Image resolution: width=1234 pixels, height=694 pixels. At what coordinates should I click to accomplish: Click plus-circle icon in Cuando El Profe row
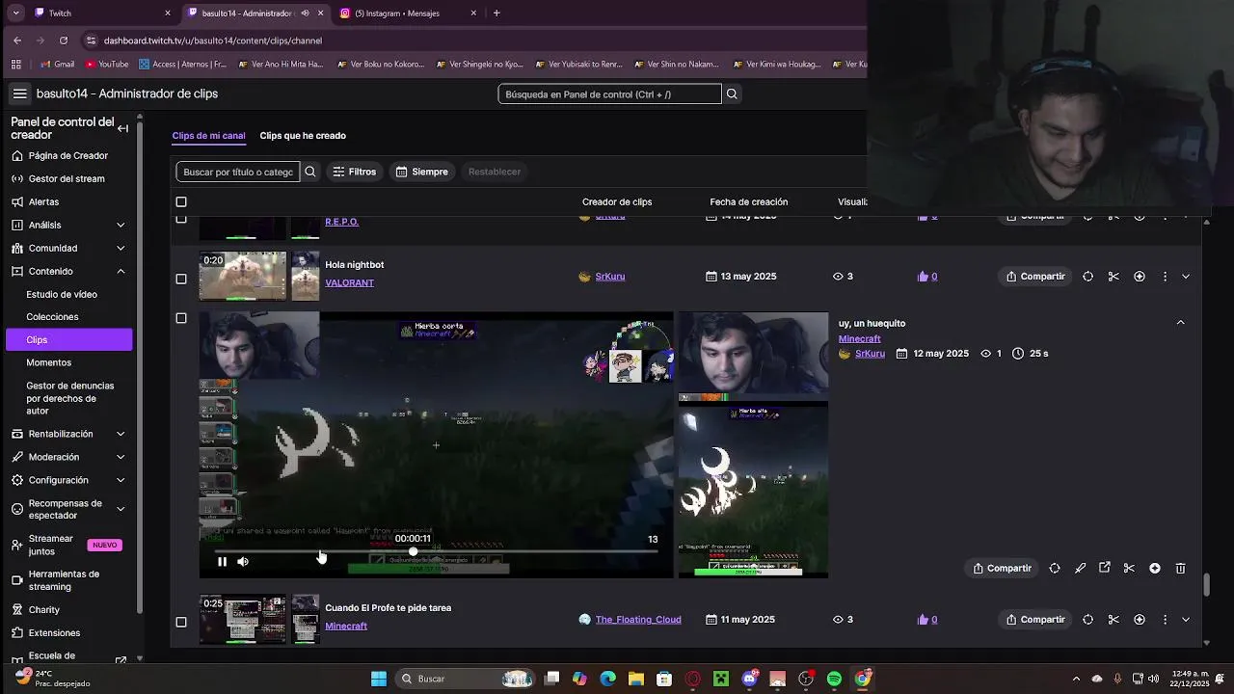[x=1140, y=620]
